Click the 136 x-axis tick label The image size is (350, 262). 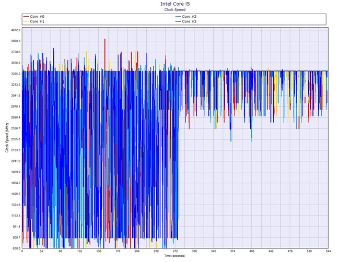point(99,251)
